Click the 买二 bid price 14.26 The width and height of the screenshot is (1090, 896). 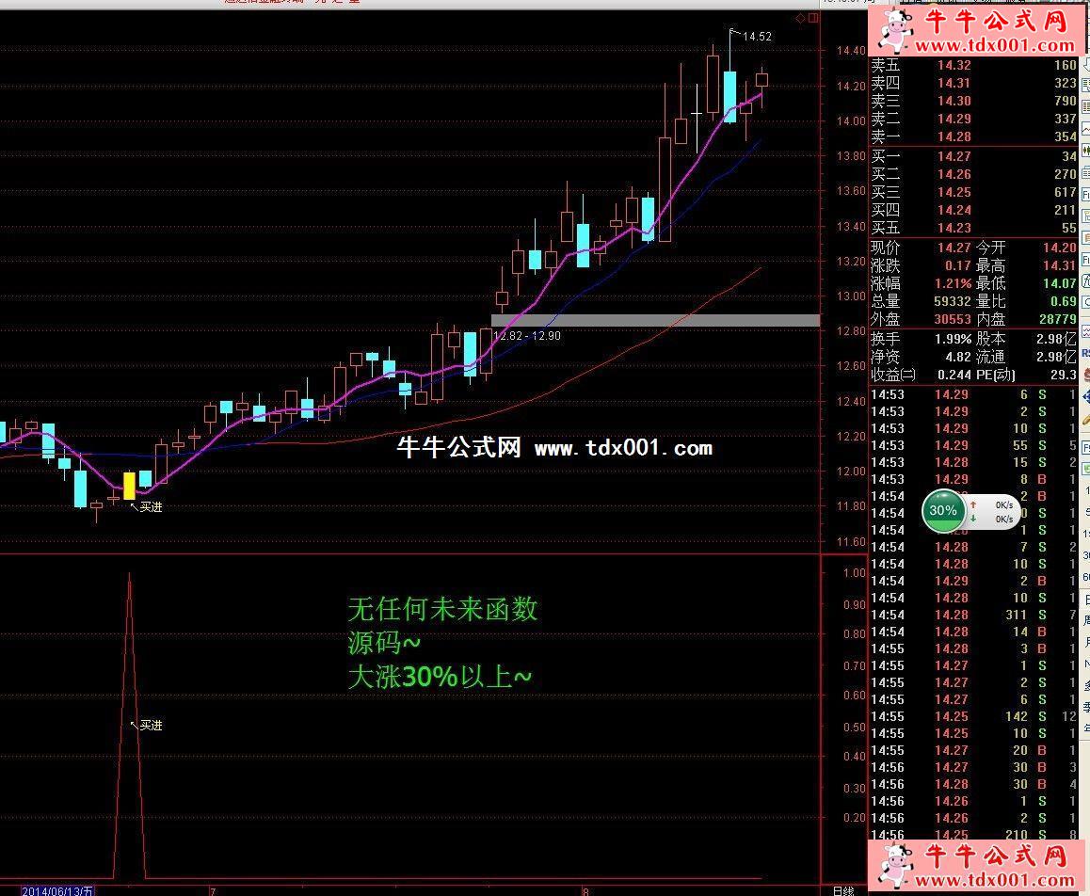[x=954, y=174]
